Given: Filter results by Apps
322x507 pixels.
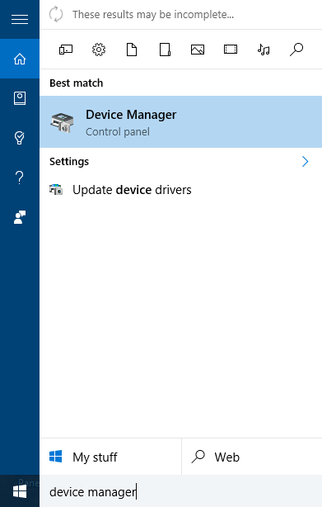Looking at the screenshot, I should click(x=66, y=50).
